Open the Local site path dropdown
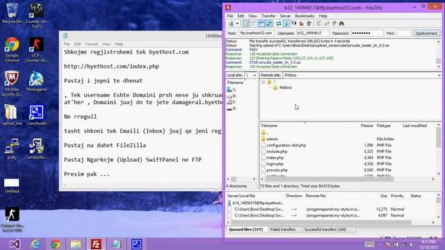 (254, 75)
